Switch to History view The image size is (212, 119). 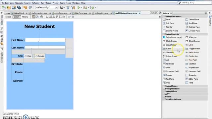(x=25, y=17)
